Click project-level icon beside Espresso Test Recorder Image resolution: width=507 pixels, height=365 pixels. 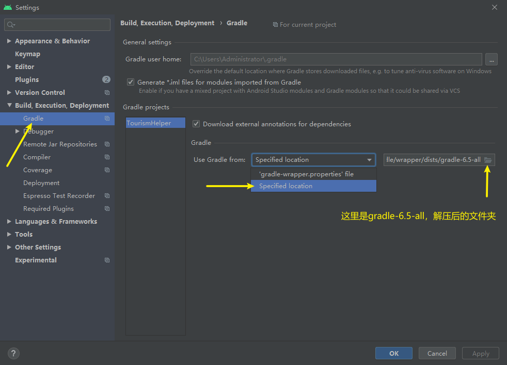point(107,196)
